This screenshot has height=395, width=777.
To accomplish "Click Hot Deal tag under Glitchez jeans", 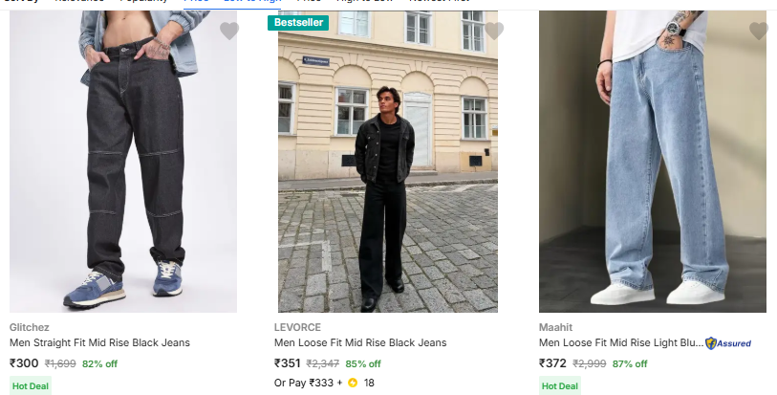I will 31,386.
